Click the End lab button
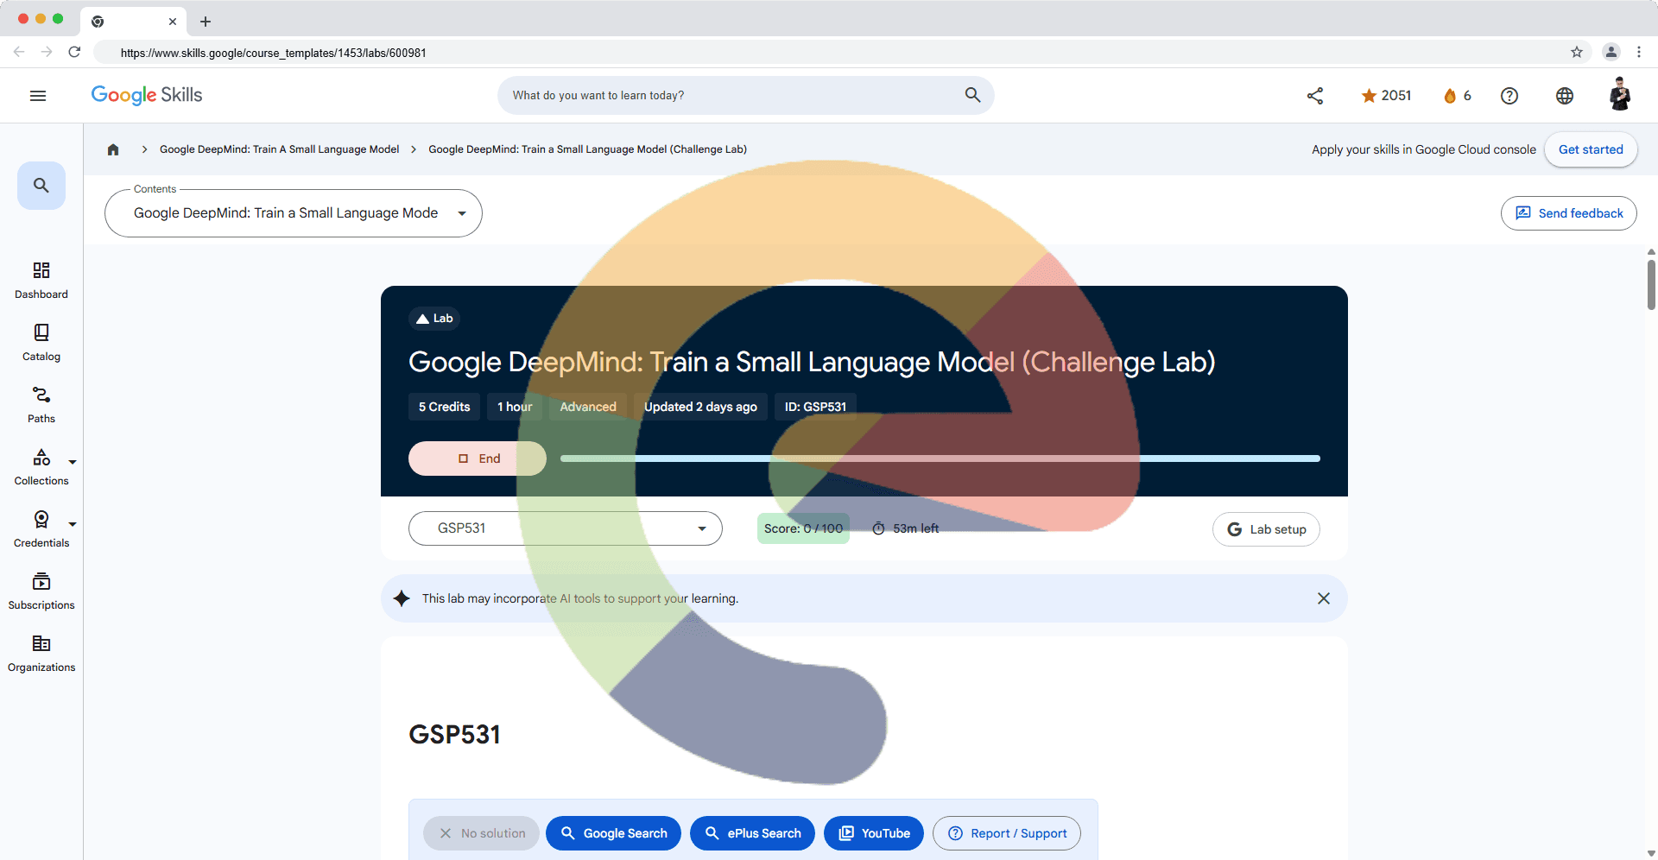 point(478,458)
